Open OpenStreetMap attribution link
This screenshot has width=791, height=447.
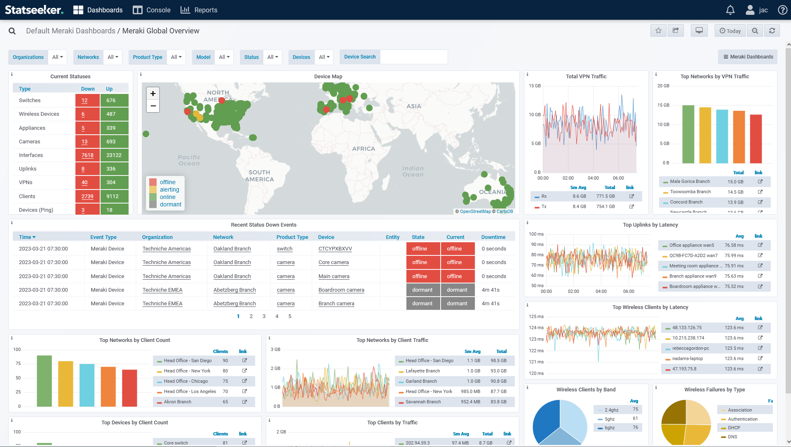[x=475, y=211]
